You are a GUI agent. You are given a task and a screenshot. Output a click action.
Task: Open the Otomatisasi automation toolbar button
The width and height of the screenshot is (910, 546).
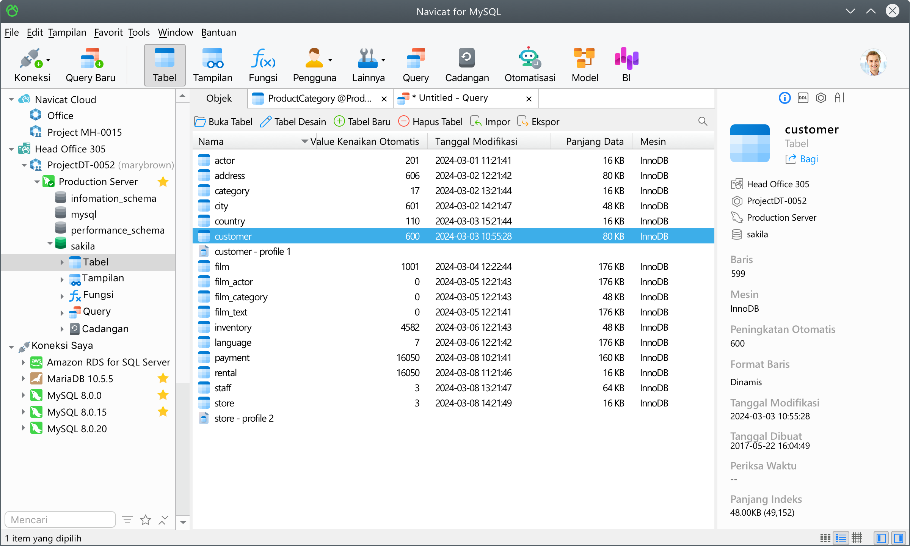530,65
